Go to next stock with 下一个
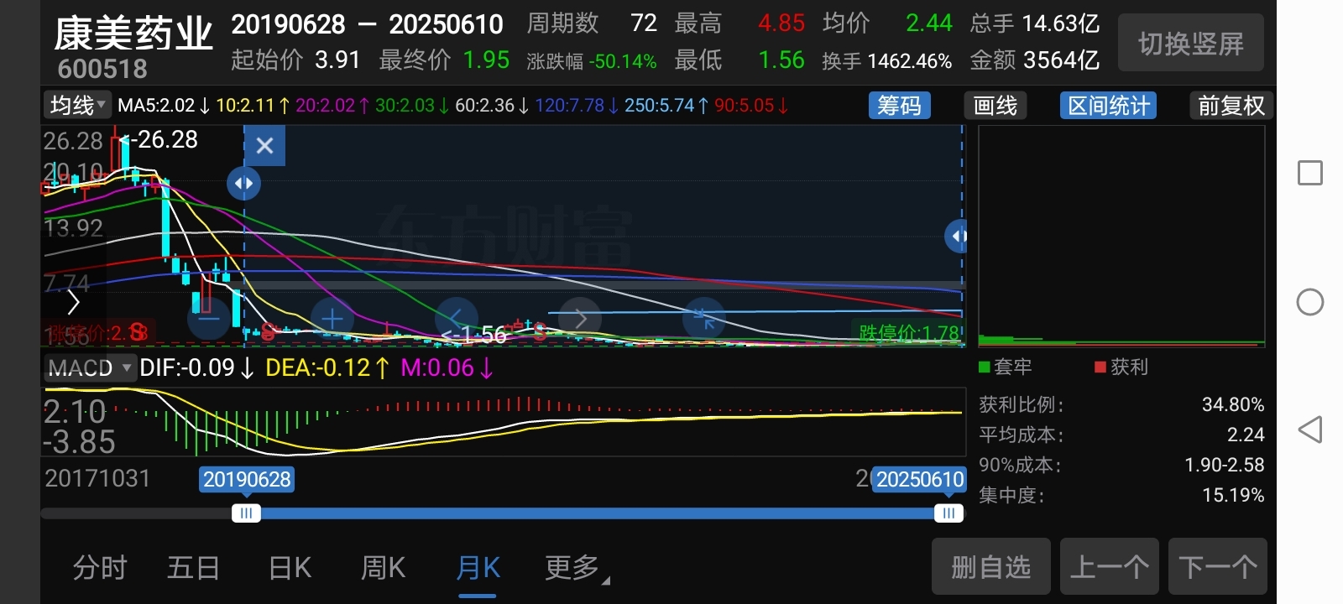The image size is (1343, 604). [x=1217, y=567]
